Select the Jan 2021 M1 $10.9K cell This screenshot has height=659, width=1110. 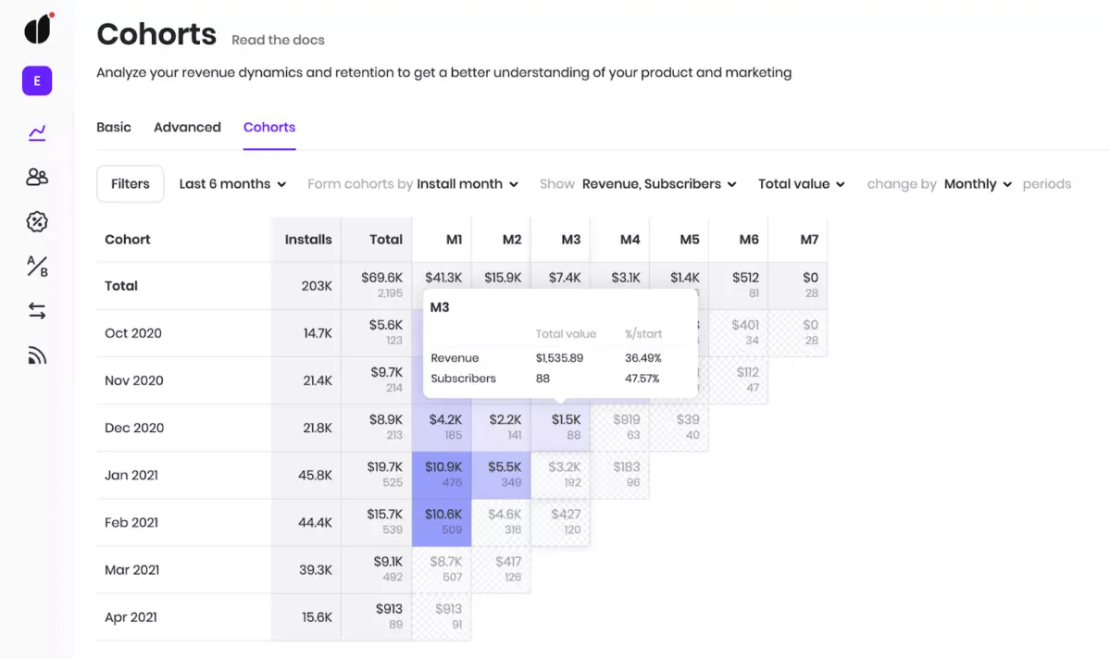[x=442, y=475]
